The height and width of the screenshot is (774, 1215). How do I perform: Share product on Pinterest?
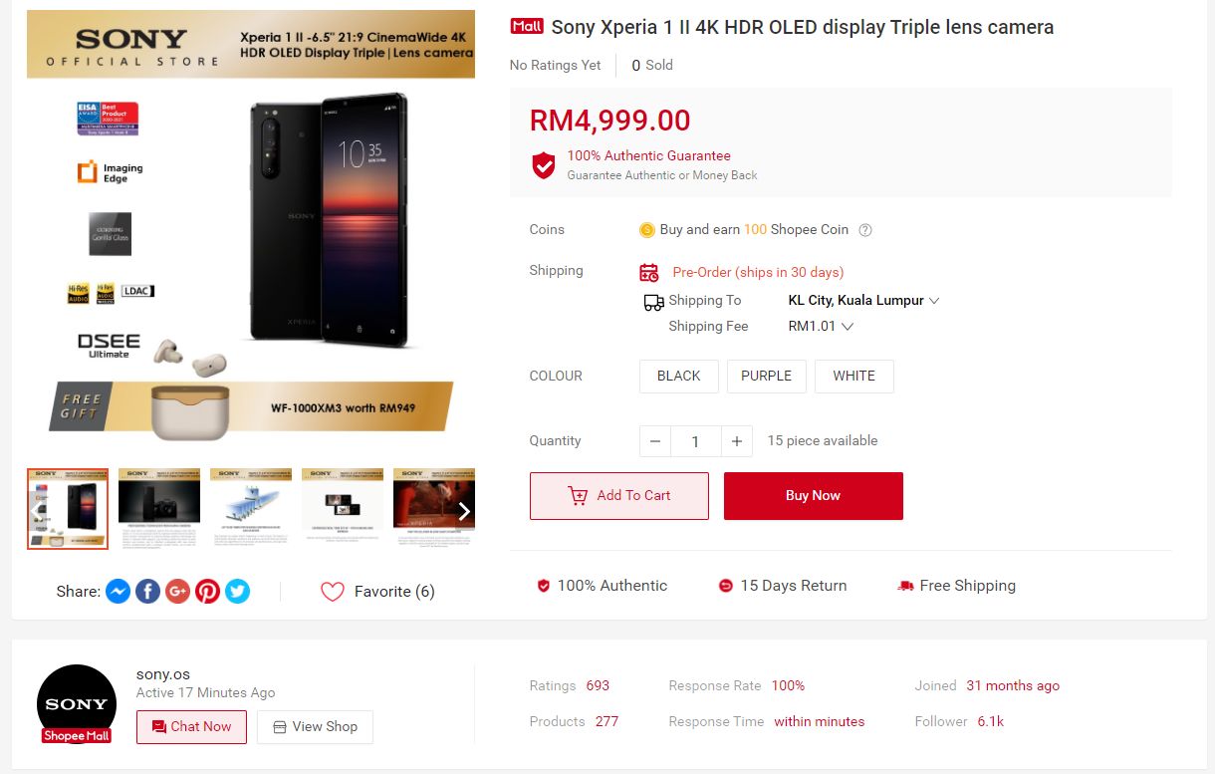coord(207,592)
